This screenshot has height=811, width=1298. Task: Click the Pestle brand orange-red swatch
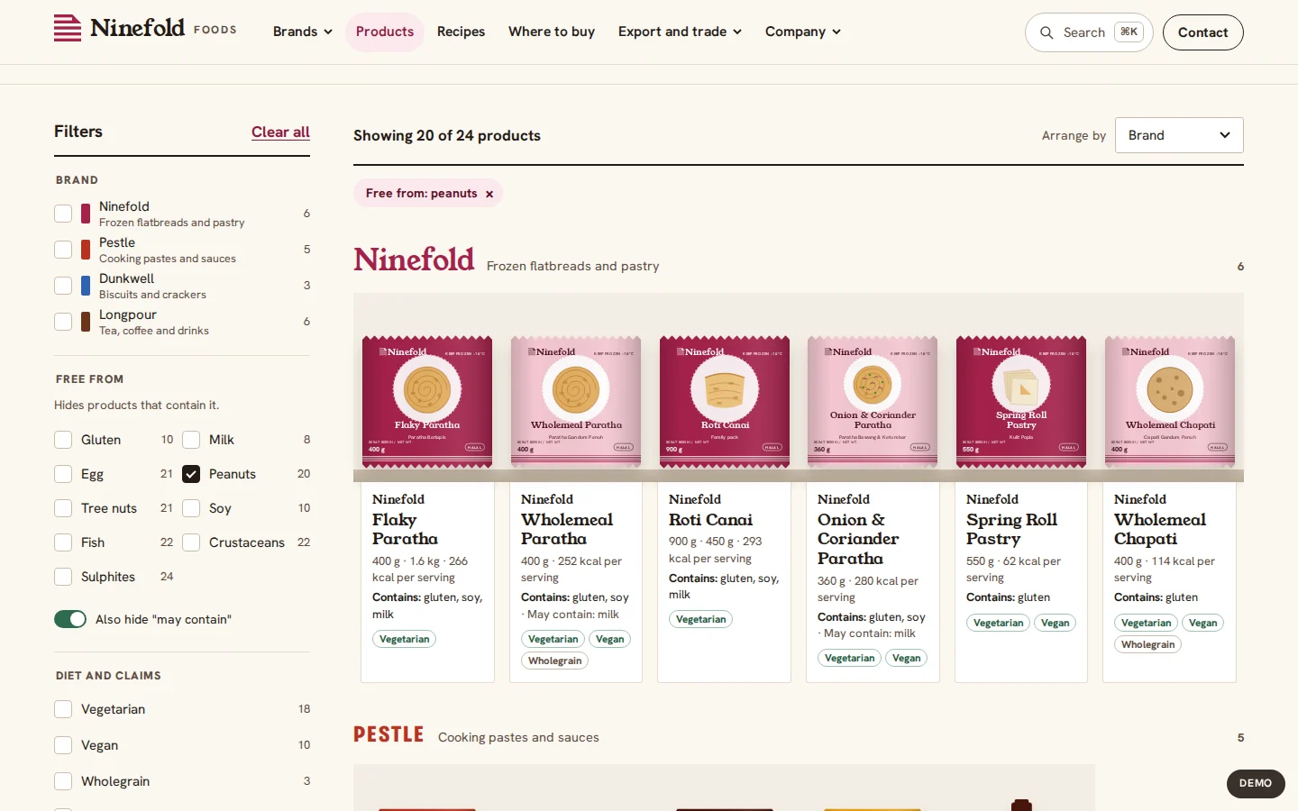click(86, 250)
